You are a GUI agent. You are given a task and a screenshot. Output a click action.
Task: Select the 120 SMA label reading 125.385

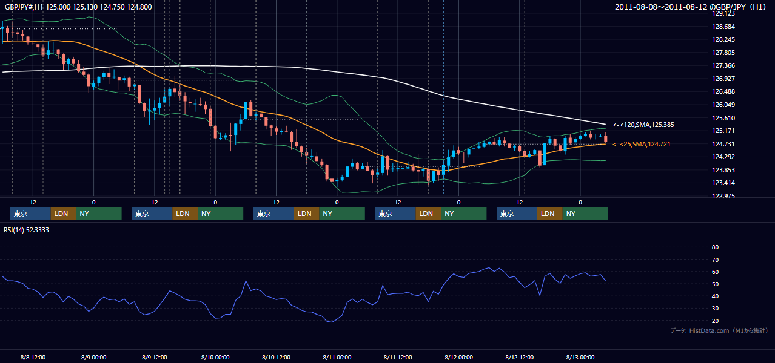pos(643,125)
